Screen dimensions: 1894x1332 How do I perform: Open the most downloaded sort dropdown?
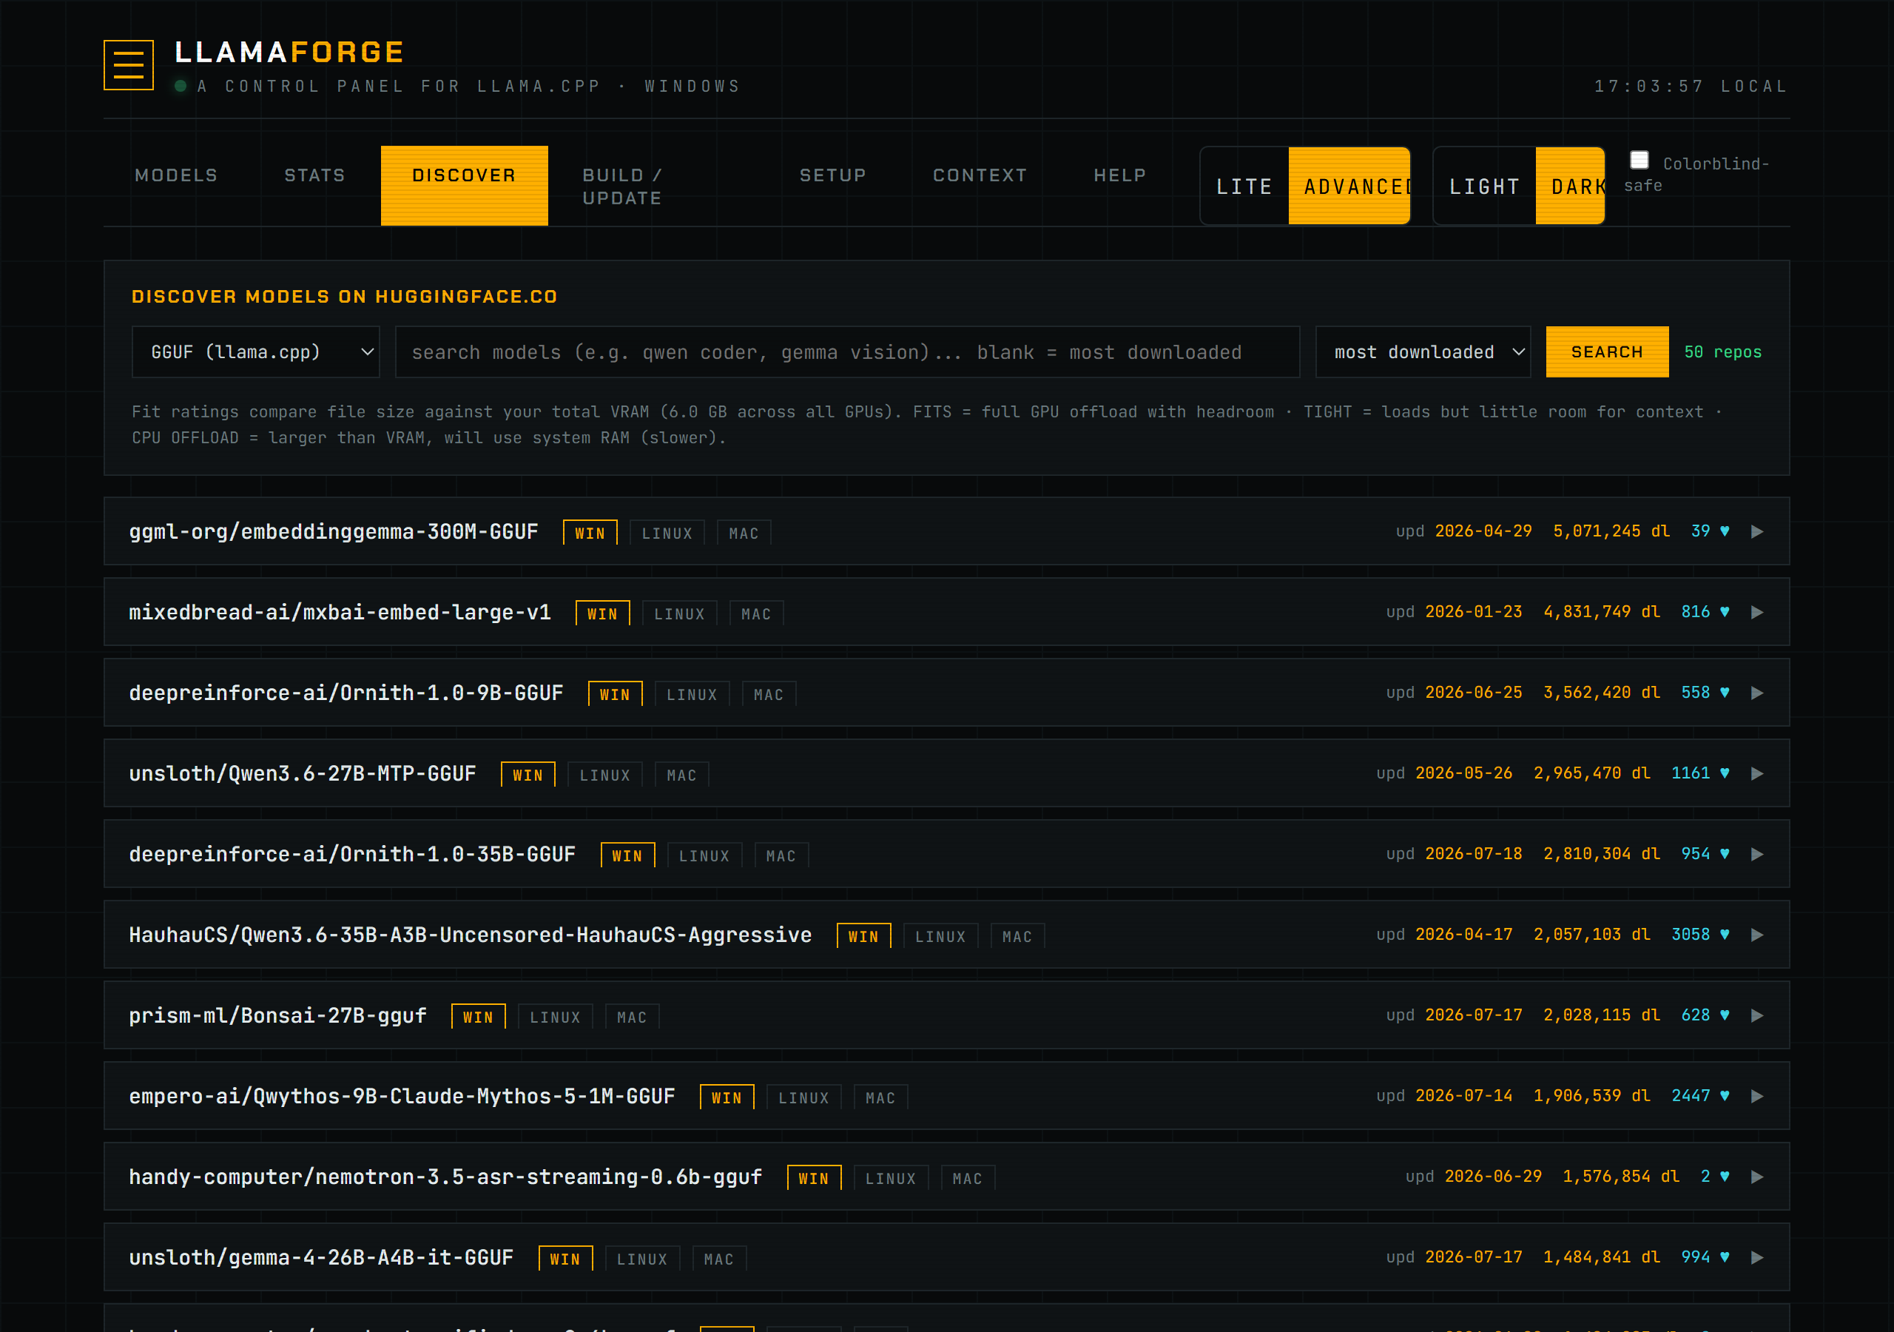point(1423,352)
